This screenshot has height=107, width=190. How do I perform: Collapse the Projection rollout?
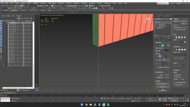point(177,47)
